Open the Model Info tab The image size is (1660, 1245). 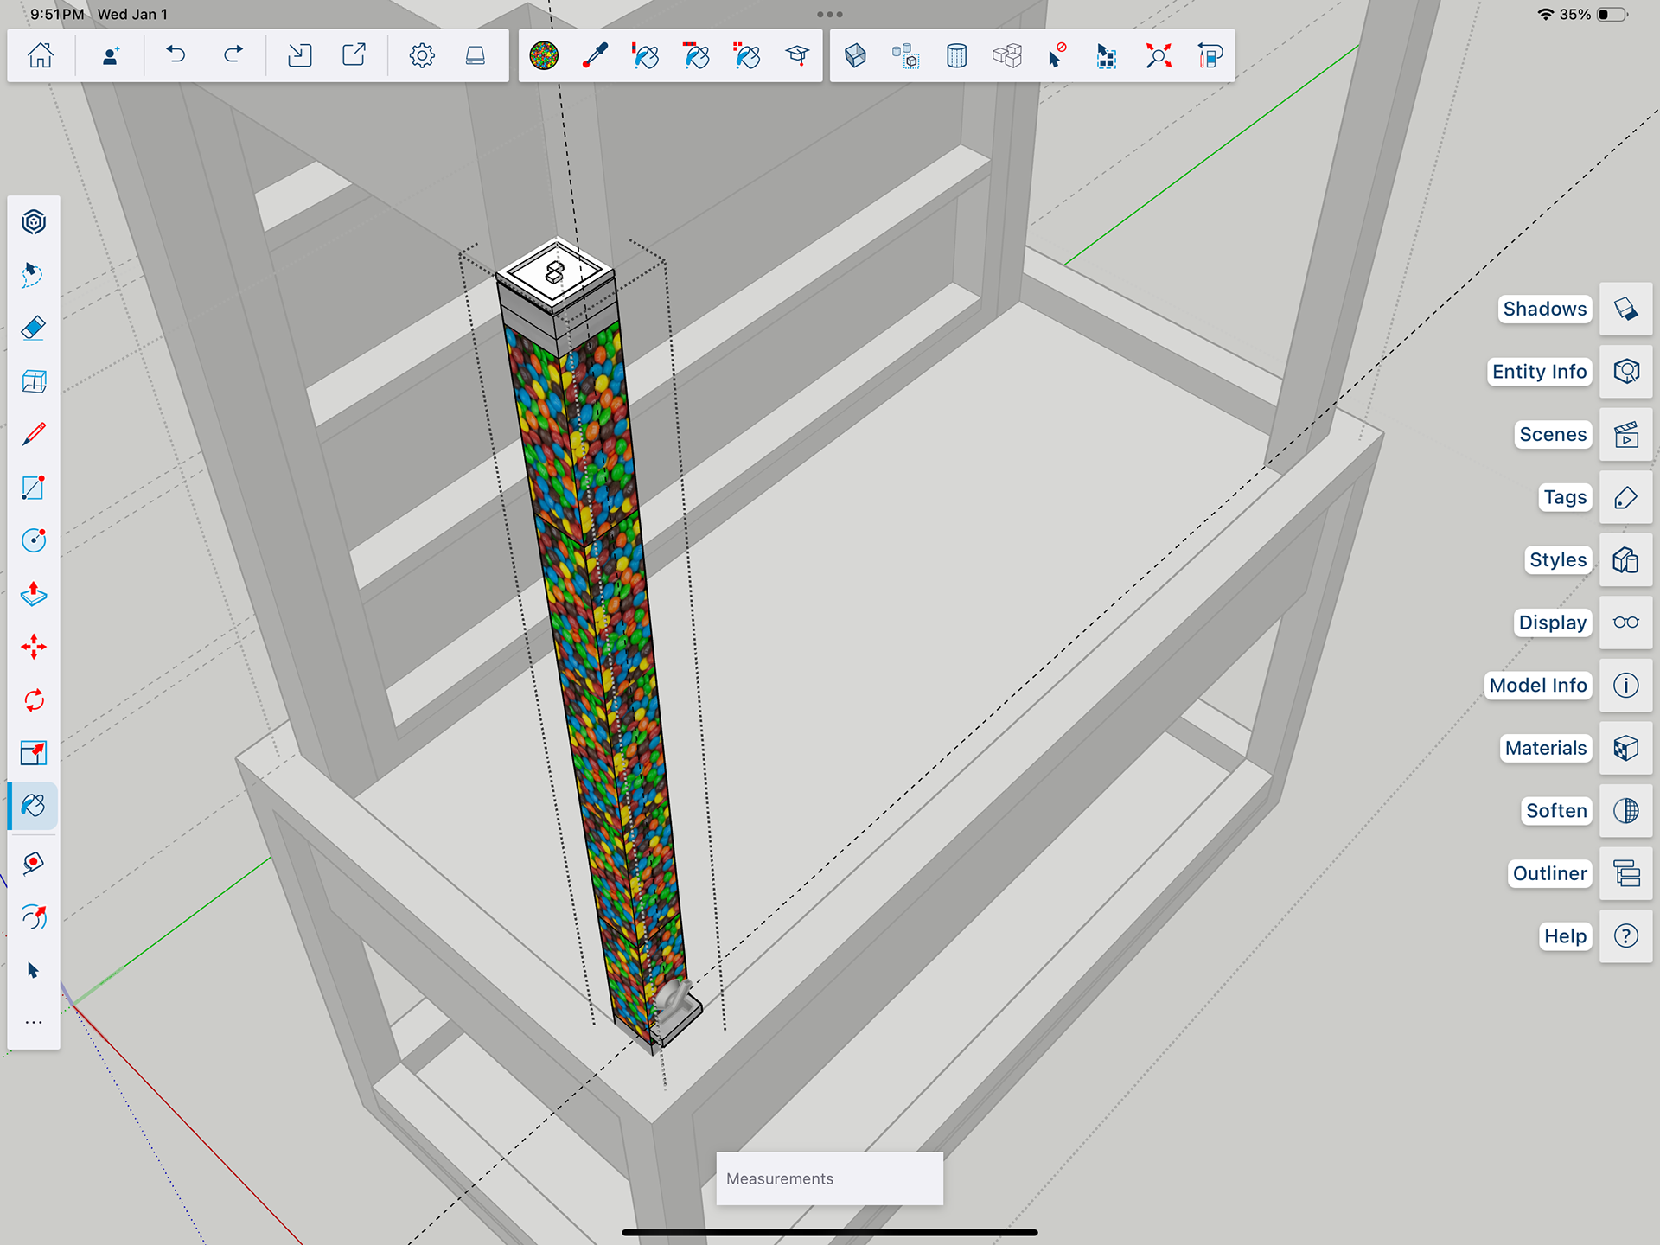(1625, 686)
